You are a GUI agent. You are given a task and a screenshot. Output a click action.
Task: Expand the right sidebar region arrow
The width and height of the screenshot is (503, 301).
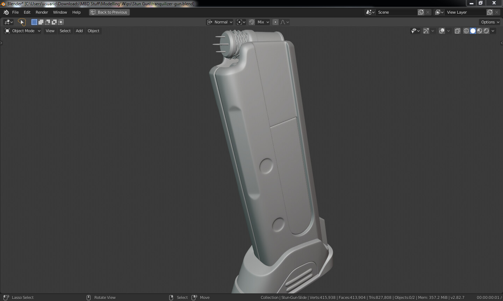(x=502, y=43)
